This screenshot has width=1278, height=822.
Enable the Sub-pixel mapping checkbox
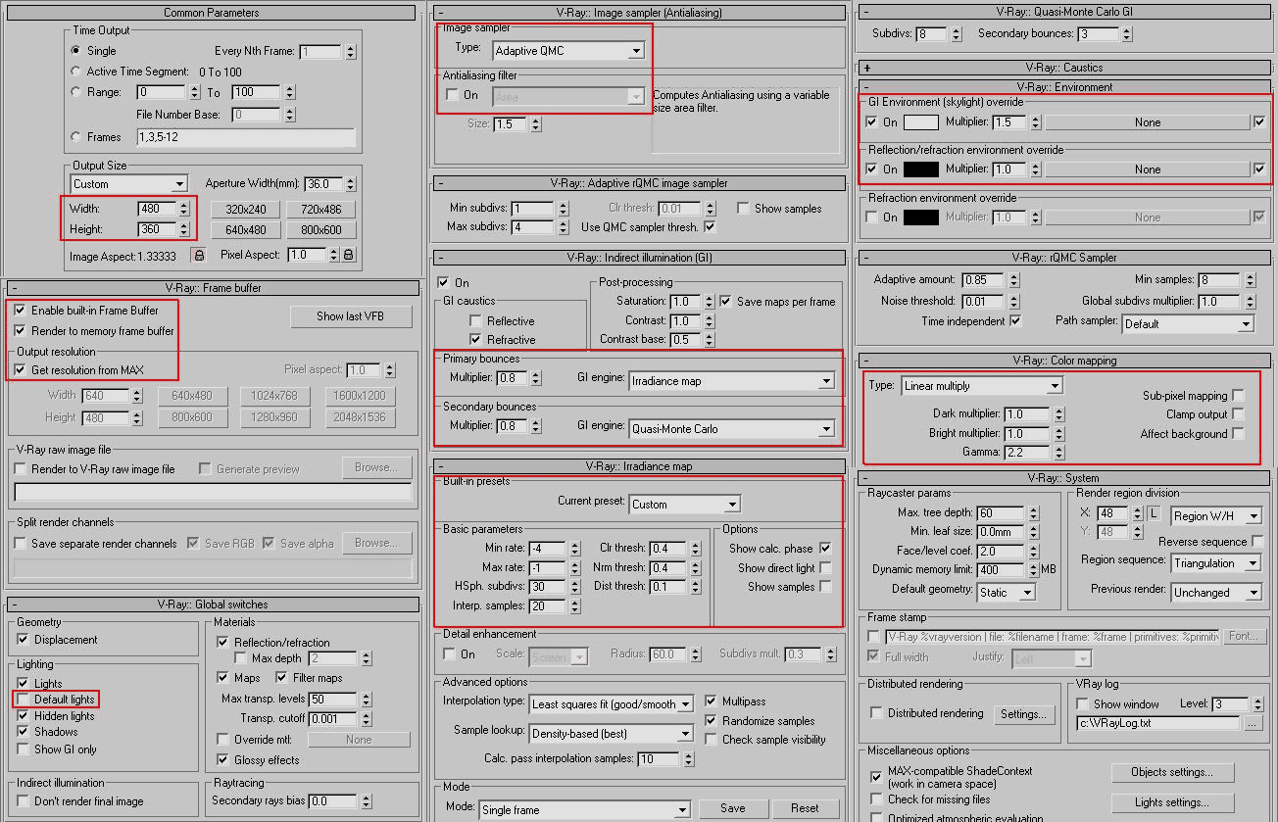pyautogui.click(x=1238, y=396)
